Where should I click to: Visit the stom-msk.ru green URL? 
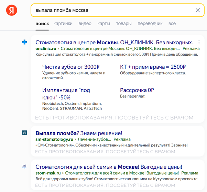click(x=48, y=173)
